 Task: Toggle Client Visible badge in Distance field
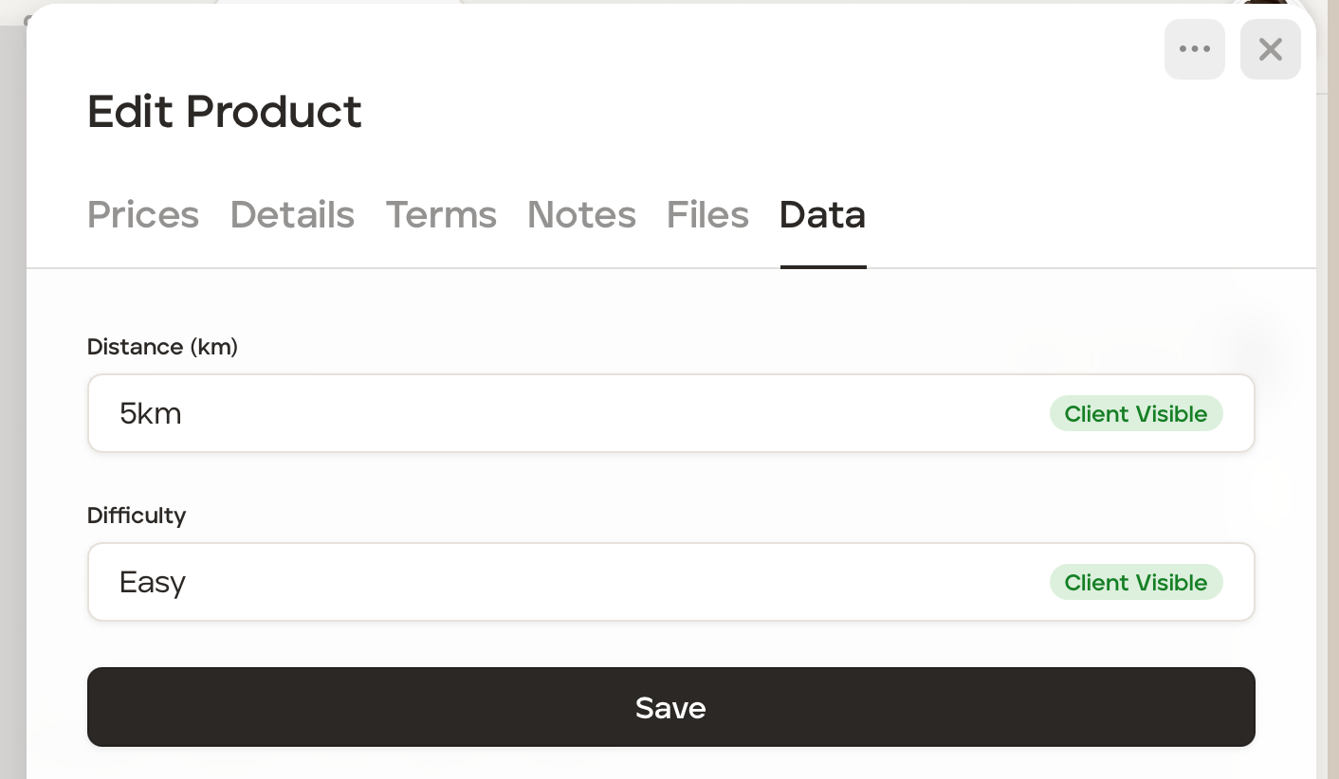pos(1135,413)
